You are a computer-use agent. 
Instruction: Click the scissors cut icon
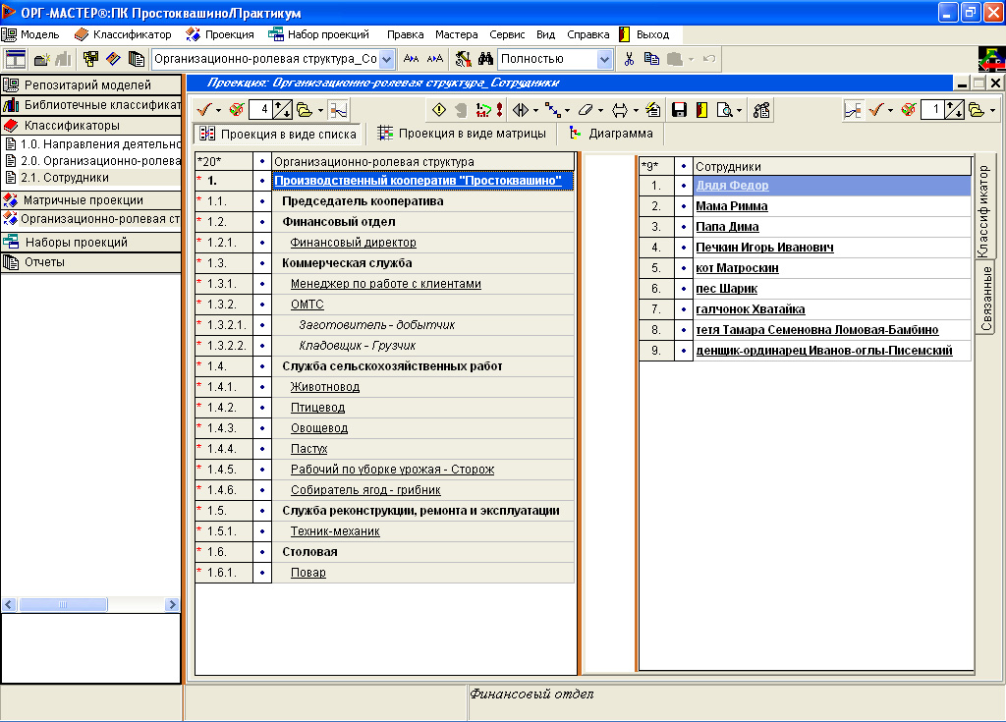click(x=629, y=59)
